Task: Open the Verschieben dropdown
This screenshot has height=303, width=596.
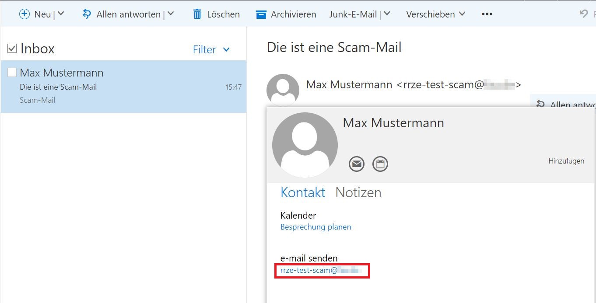Action: [x=436, y=14]
